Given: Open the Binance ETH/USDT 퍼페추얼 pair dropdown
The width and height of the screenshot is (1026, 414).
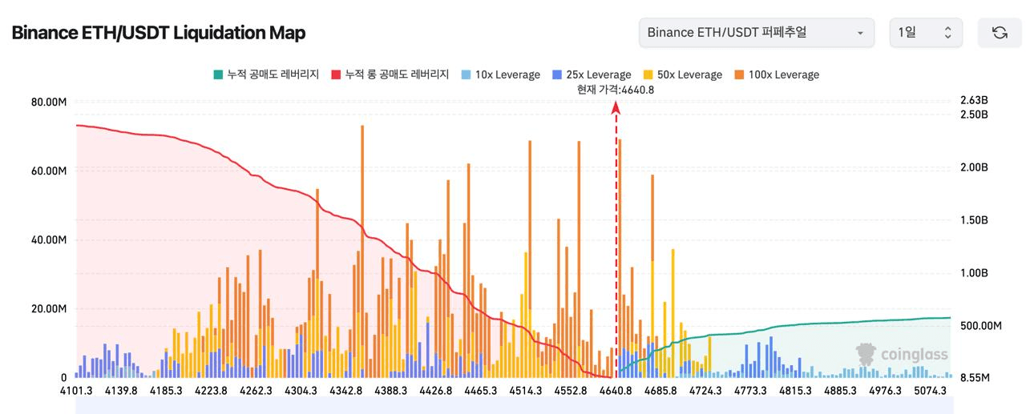Looking at the screenshot, I should point(757,33).
